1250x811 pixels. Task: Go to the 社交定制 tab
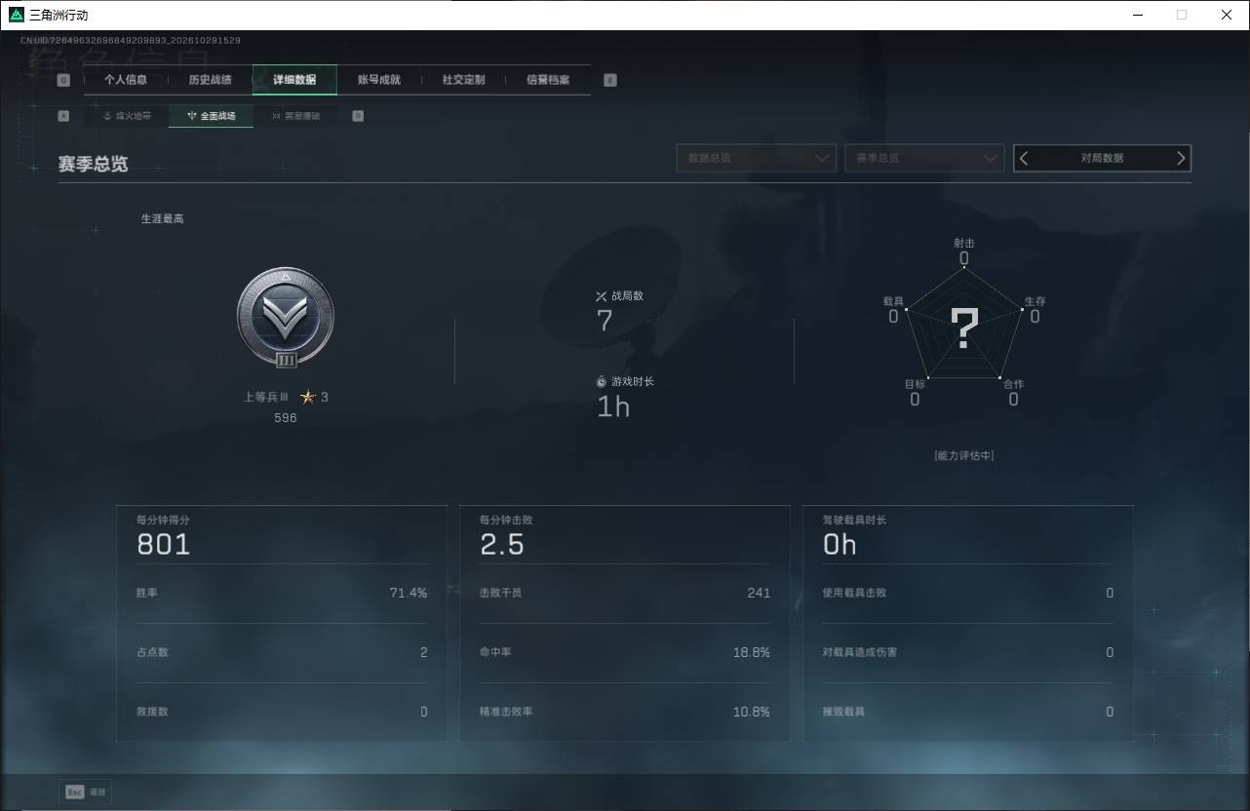click(463, 80)
